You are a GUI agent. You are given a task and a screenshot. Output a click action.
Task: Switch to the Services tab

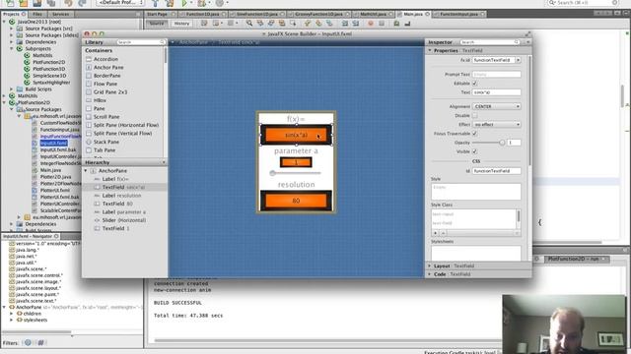61,14
